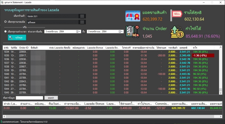Click net income value 602,130.64 at top
225x124 pixels.
pos(194,19)
